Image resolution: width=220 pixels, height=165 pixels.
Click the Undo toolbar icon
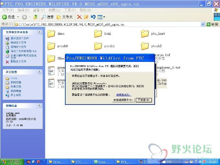click(93, 17)
